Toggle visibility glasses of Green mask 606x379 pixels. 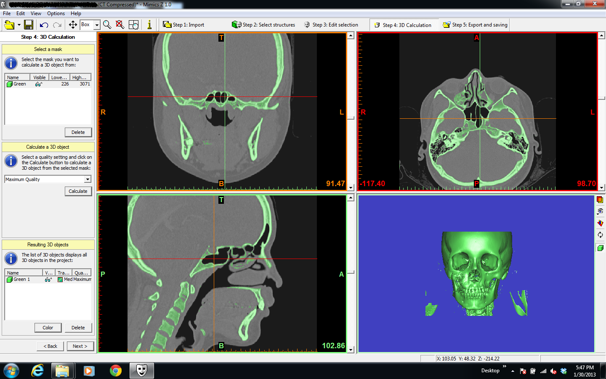(39, 84)
